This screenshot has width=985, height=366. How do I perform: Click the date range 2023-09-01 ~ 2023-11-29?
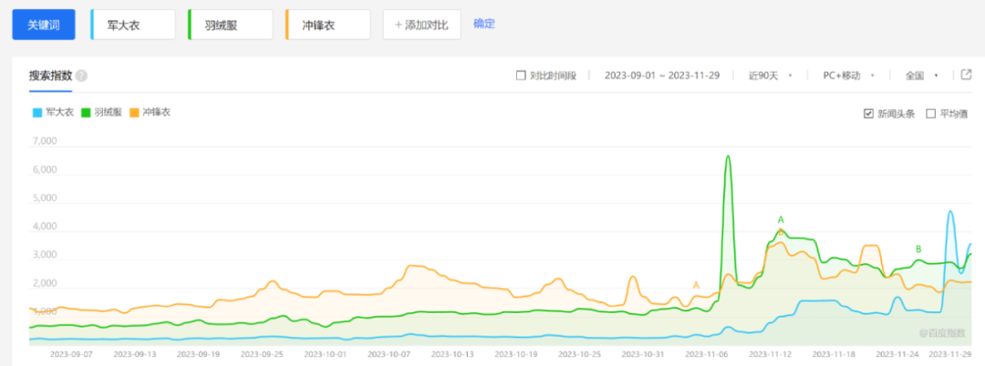click(x=661, y=76)
